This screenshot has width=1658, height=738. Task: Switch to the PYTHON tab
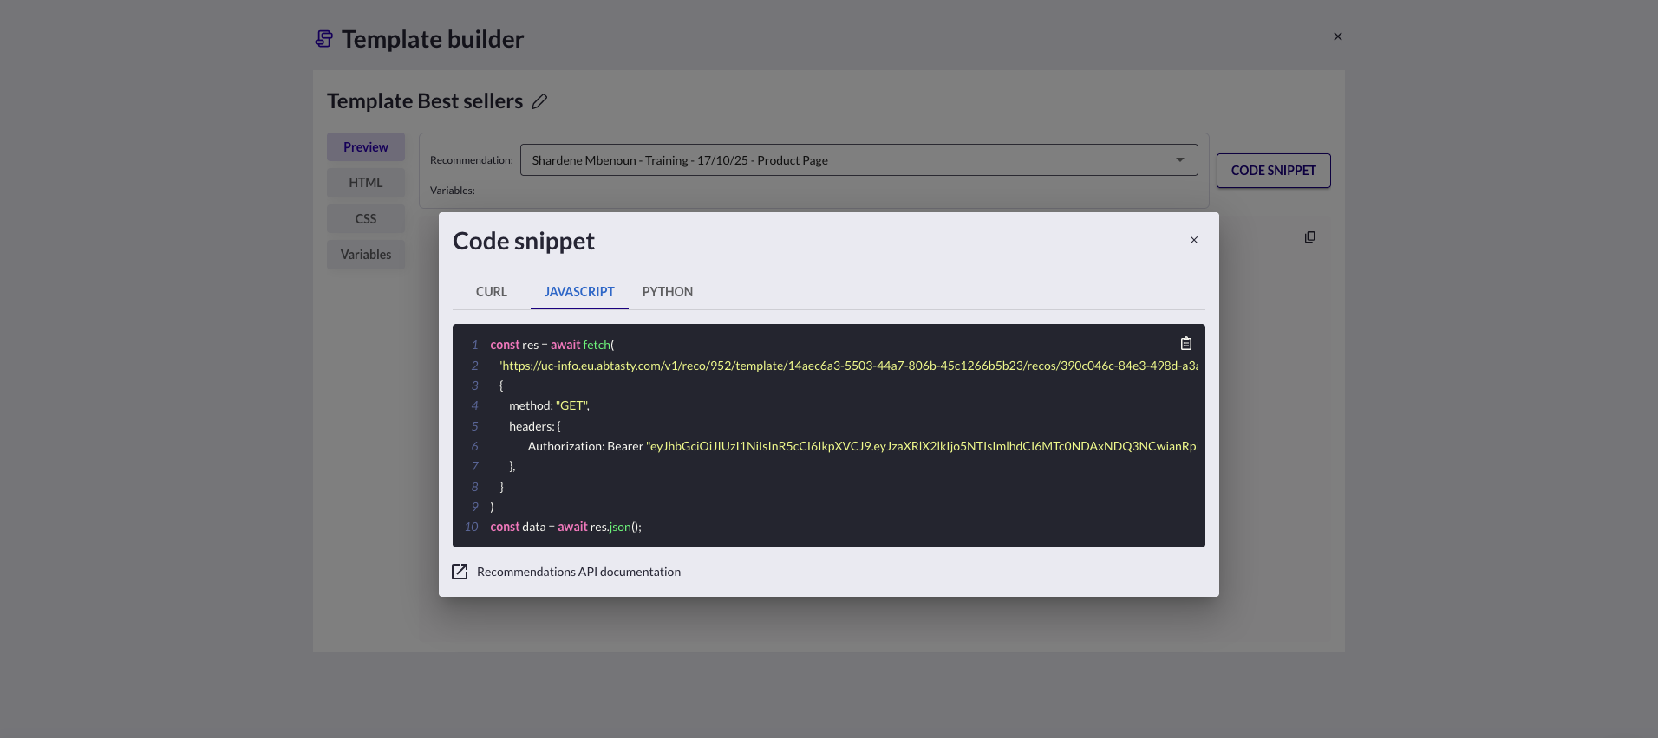pyautogui.click(x=667, y=292)
